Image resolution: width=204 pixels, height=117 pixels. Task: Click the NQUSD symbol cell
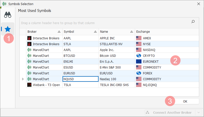80,79
